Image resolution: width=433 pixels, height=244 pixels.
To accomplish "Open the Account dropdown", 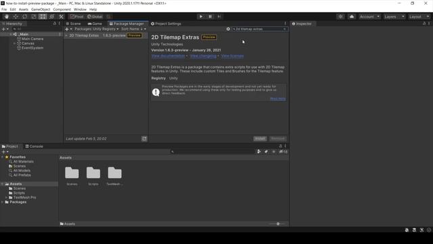I will 369,16.
